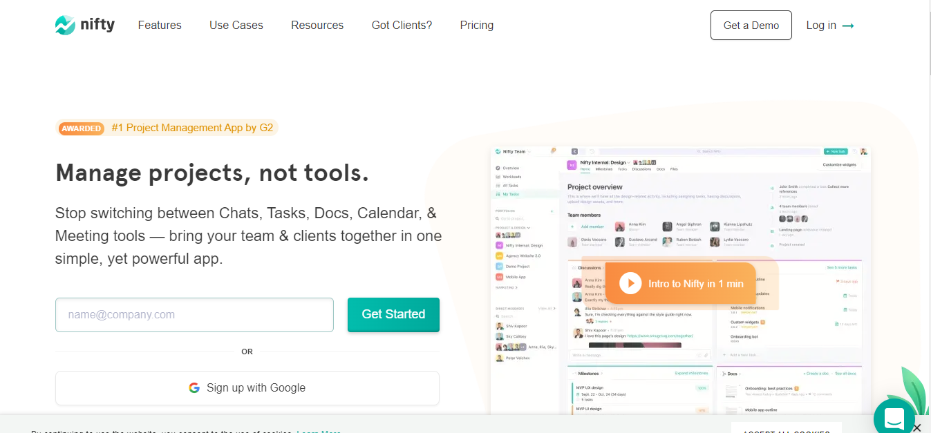
Task: Click the #1 Project Management App by G2 text
Action: [x=192, y=128]
